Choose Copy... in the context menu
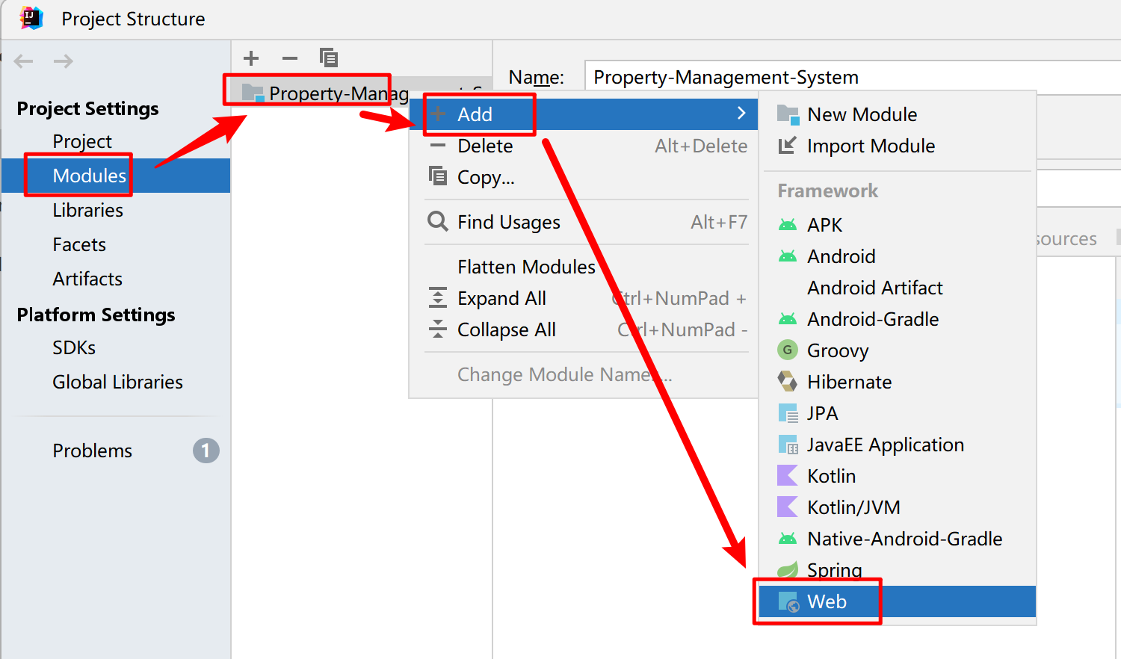 (583, 177)
